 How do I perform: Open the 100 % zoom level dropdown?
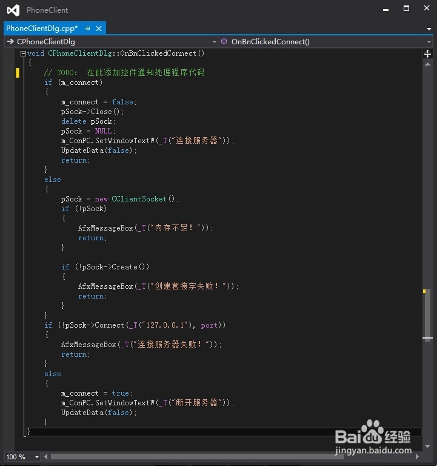coord(36,457)
